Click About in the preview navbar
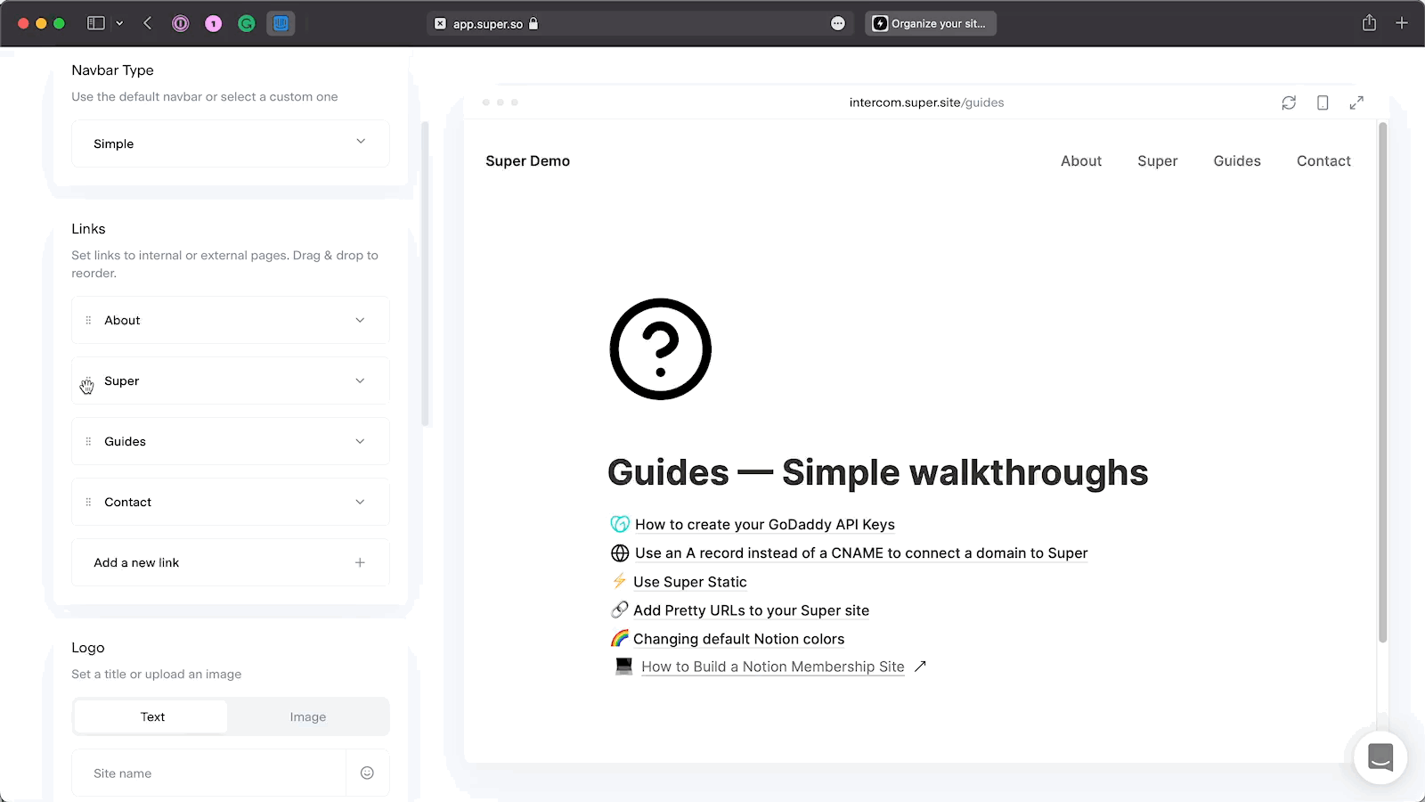This screenshot has width=1425, height=802. coord(1081,161)
